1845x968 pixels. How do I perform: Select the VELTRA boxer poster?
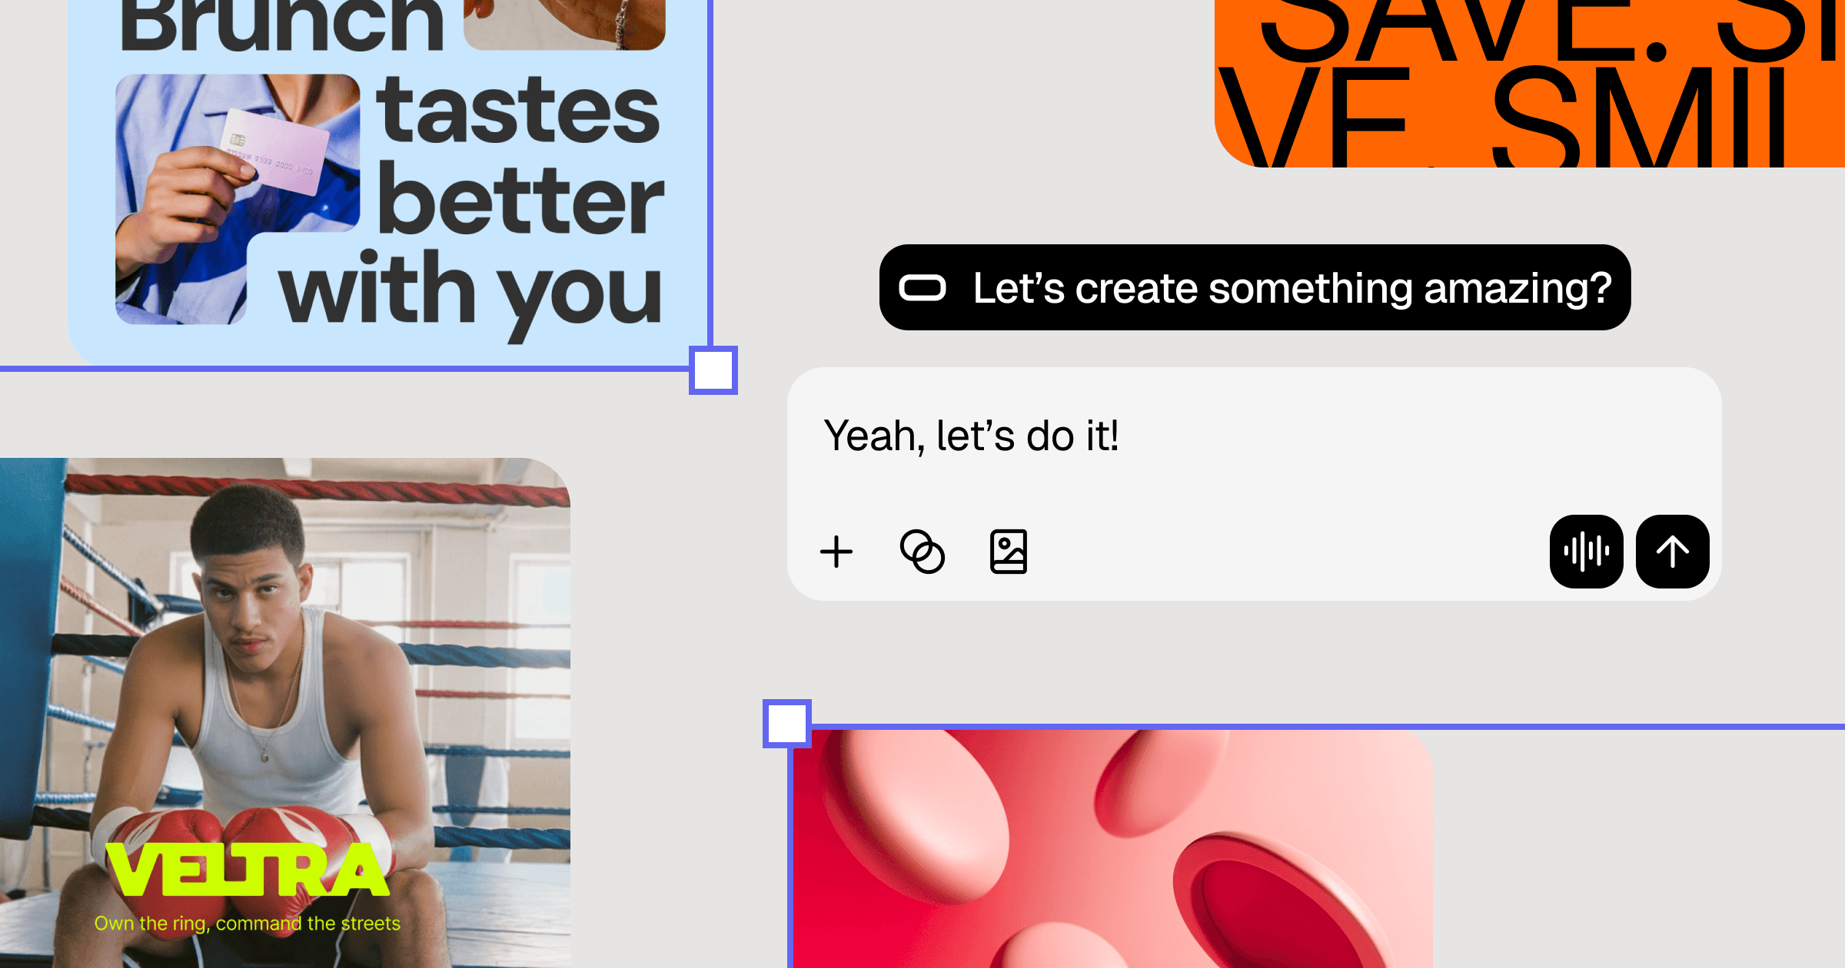point(285,713)
